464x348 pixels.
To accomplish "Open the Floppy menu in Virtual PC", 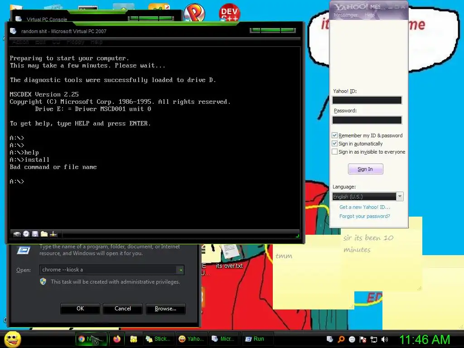I will point(76,42).
